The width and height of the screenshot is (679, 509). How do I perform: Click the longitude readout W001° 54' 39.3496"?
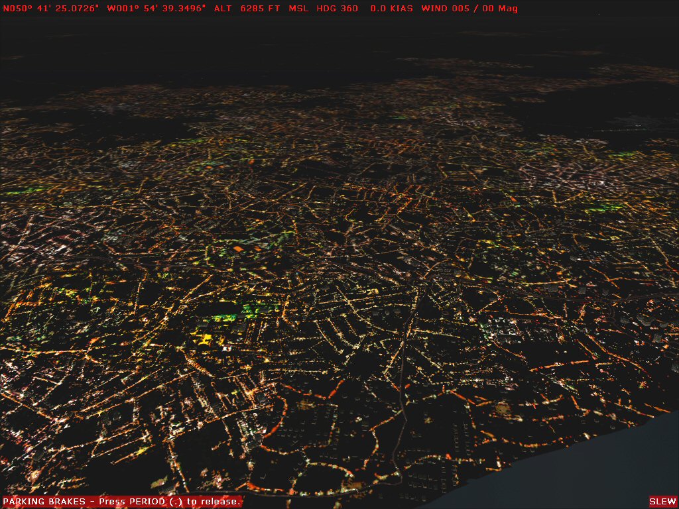click(156, 8)
